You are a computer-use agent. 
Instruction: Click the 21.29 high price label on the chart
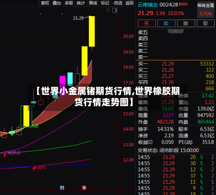coord(78,18)
